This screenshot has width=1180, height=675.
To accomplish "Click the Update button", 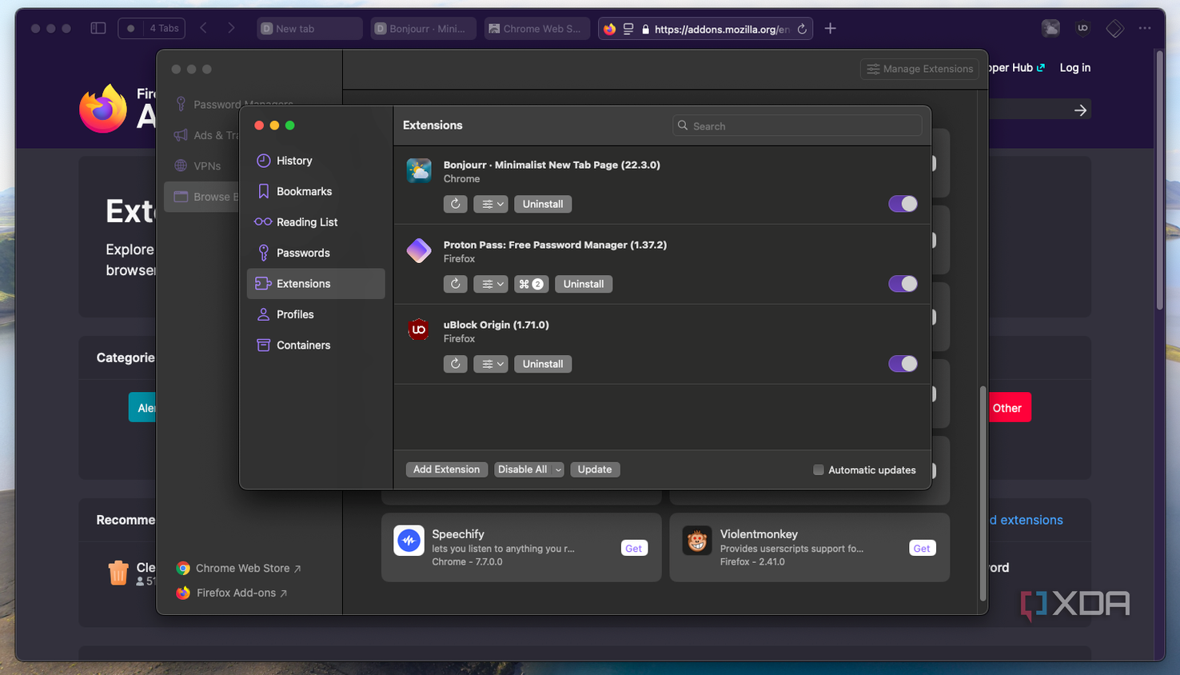I will point(595,469).
